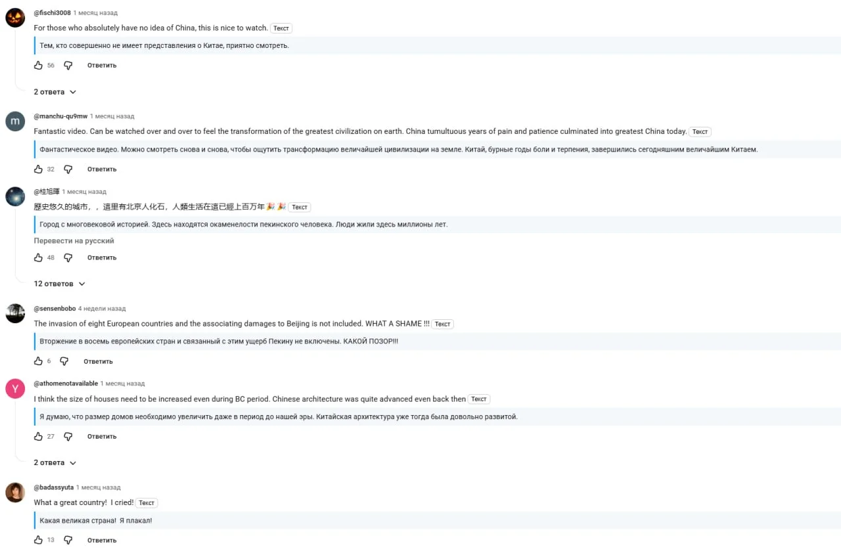Image resolution: width=841 pixels, height=551 pixels.
Task: Expand 2 ответа under @fischi3008 comment
Action: (x=55, y=93)
